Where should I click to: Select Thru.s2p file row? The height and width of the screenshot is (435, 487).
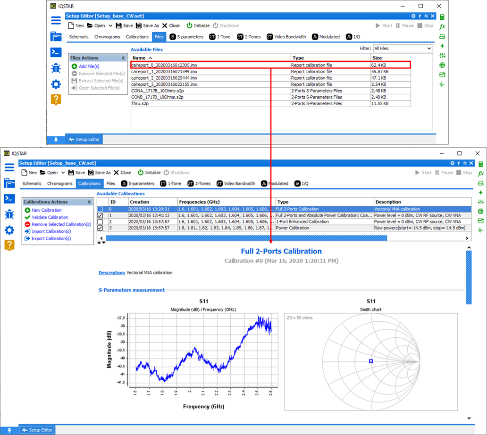271,104
